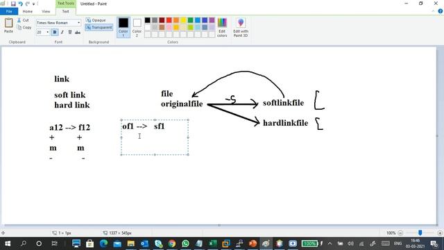Switch to the View ribbon tab
This screenshot has height=250, width=444.
coord(46,11)
